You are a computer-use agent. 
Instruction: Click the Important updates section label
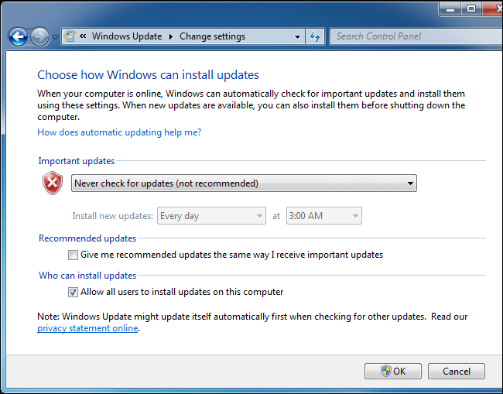(77, 161)
